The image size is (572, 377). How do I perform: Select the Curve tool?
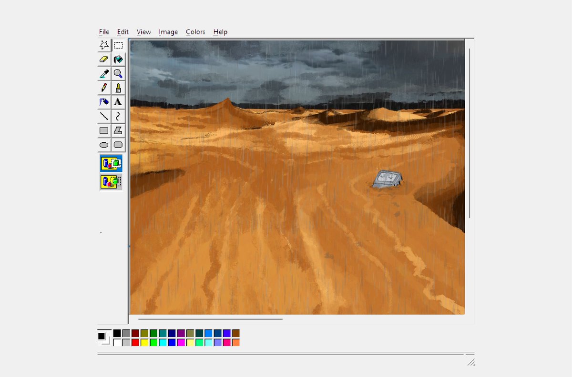(118, 116)
